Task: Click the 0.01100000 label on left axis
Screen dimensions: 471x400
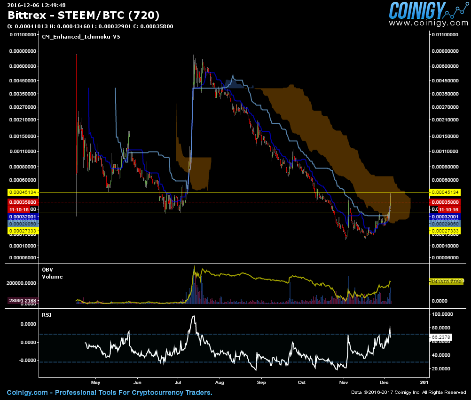Action: click(23, 34)
